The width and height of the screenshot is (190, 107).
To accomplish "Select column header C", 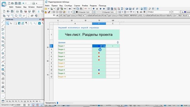I will tap(113, 23).
